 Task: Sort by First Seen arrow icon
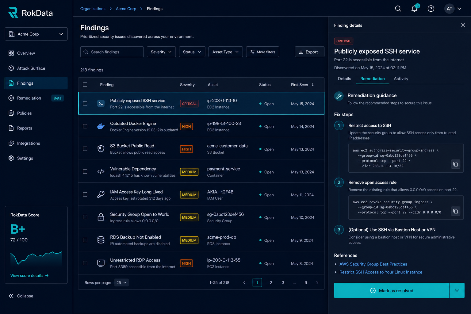click(313, 85)
